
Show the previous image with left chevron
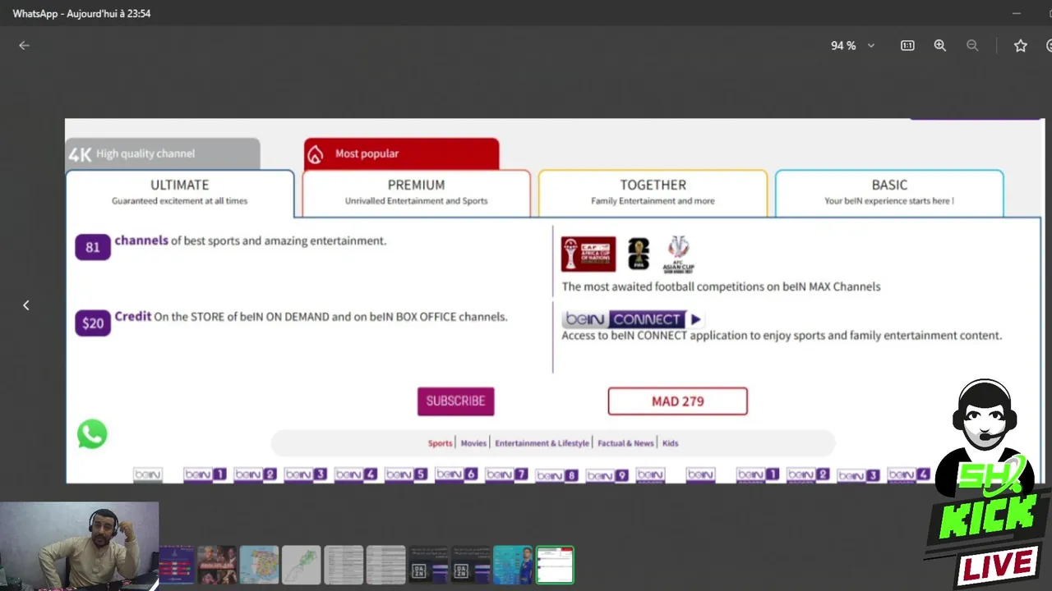click(25, 305)
